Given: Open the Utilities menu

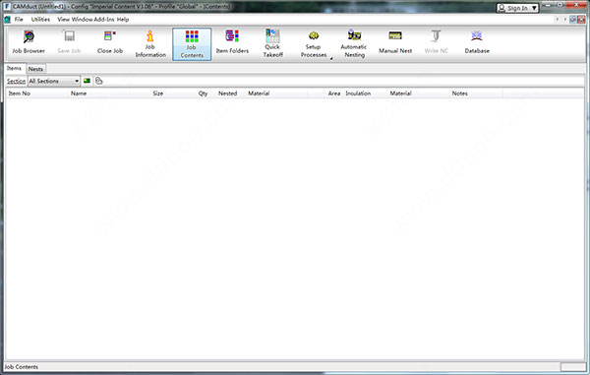Looking at the screenshot, I should pyautogui.click(x=40, y=20).
